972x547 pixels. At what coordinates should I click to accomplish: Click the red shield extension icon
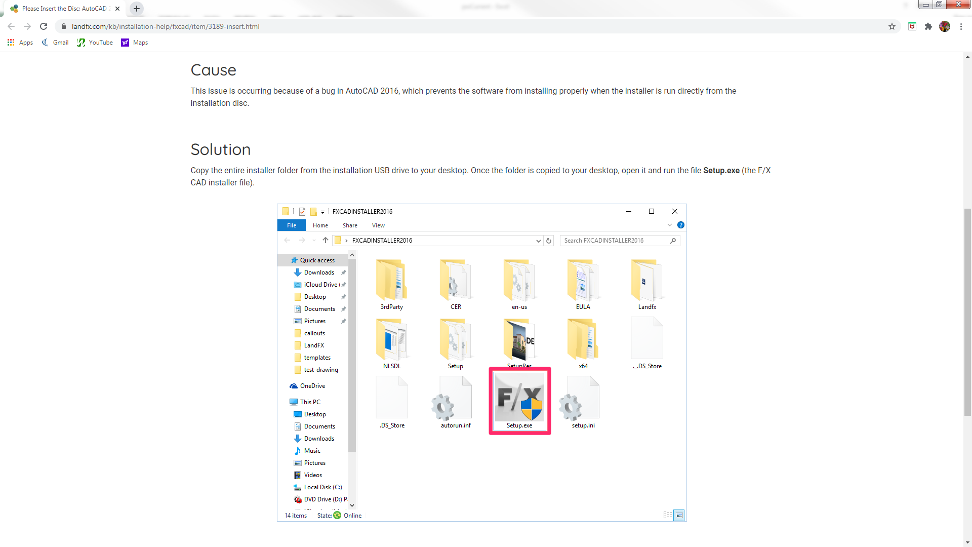912,26
